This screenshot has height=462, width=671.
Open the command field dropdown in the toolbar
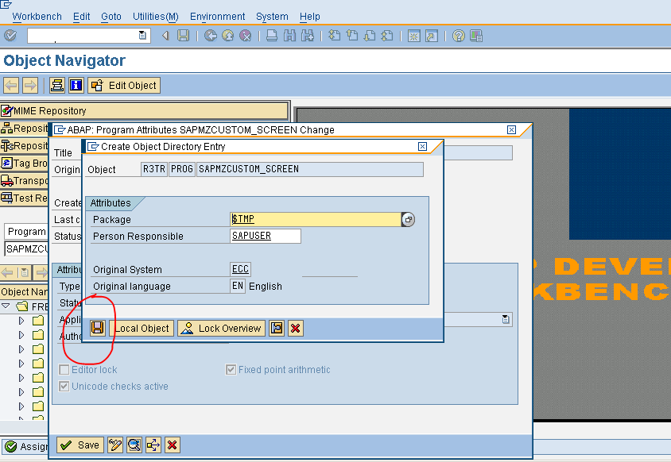click(x=142, y=35)
